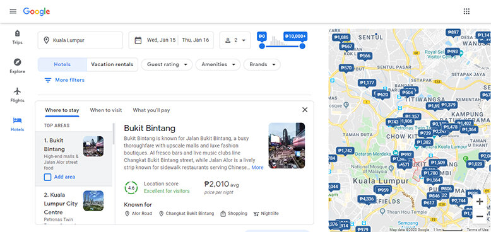Click the maximum price slider handle

point(302,46)
